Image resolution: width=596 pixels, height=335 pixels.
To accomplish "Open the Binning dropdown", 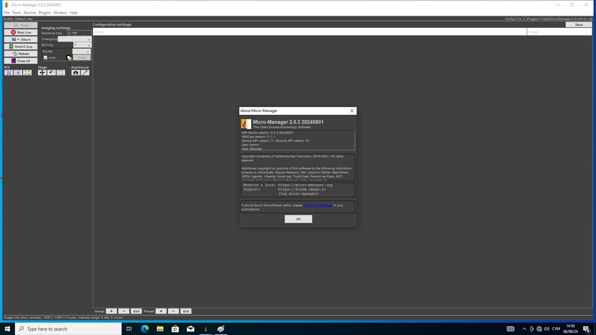I will pos(82,45).
